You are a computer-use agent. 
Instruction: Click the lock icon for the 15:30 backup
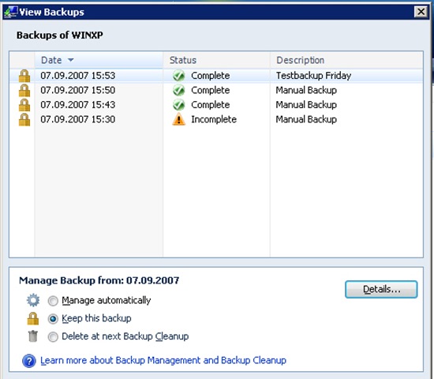coord(24,119)
